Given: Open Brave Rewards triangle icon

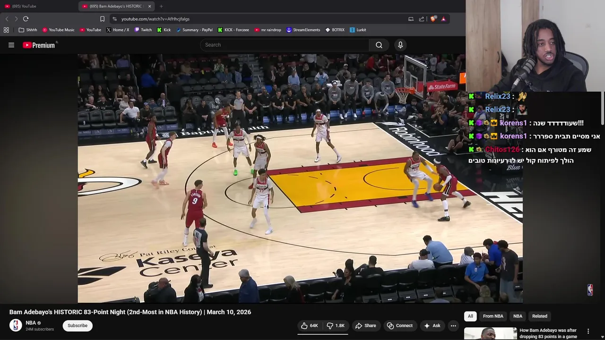Looking at the screenshot, I should pyautogui.click(x=443, y=19).
